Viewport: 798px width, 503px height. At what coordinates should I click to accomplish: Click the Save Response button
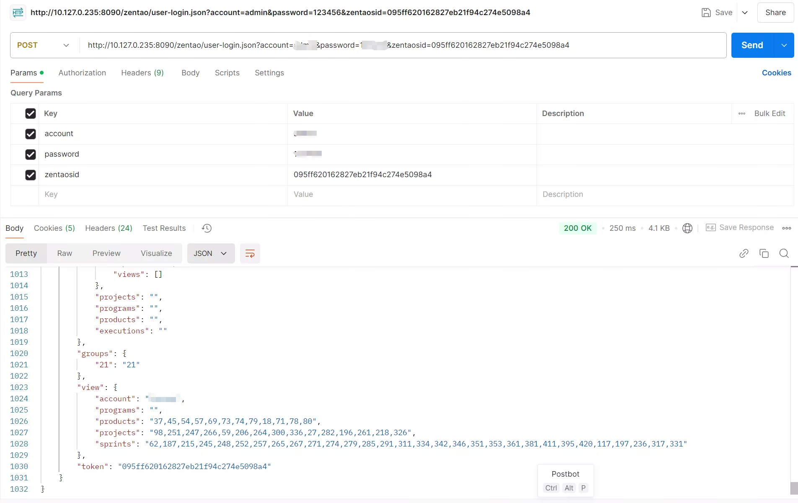(740, 227)
